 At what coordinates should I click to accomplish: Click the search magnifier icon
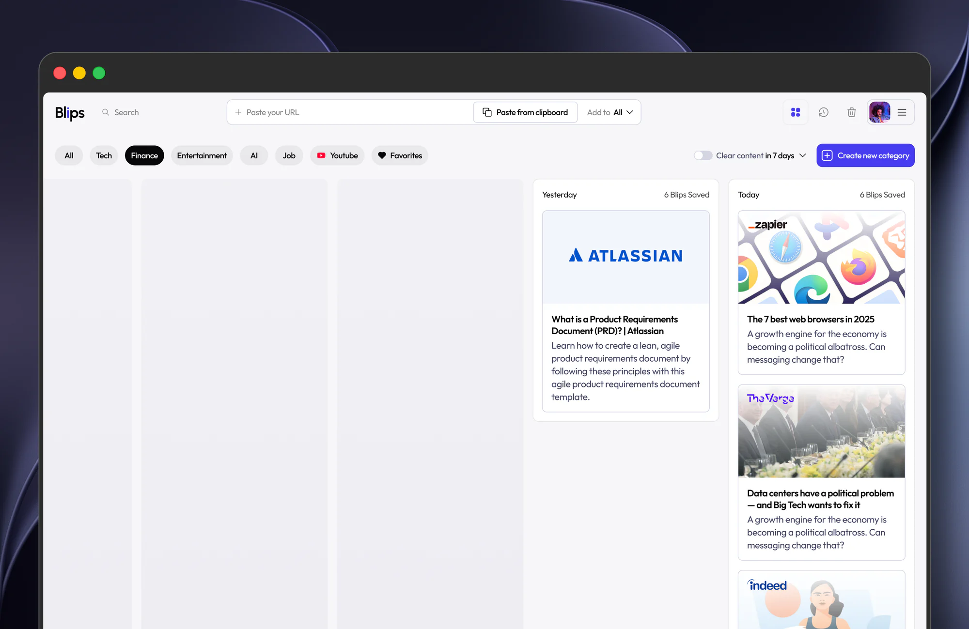tap(106, 112)
